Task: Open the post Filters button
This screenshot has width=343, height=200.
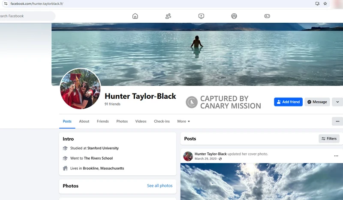Action: pyautogui.click(x=329, y=139)
